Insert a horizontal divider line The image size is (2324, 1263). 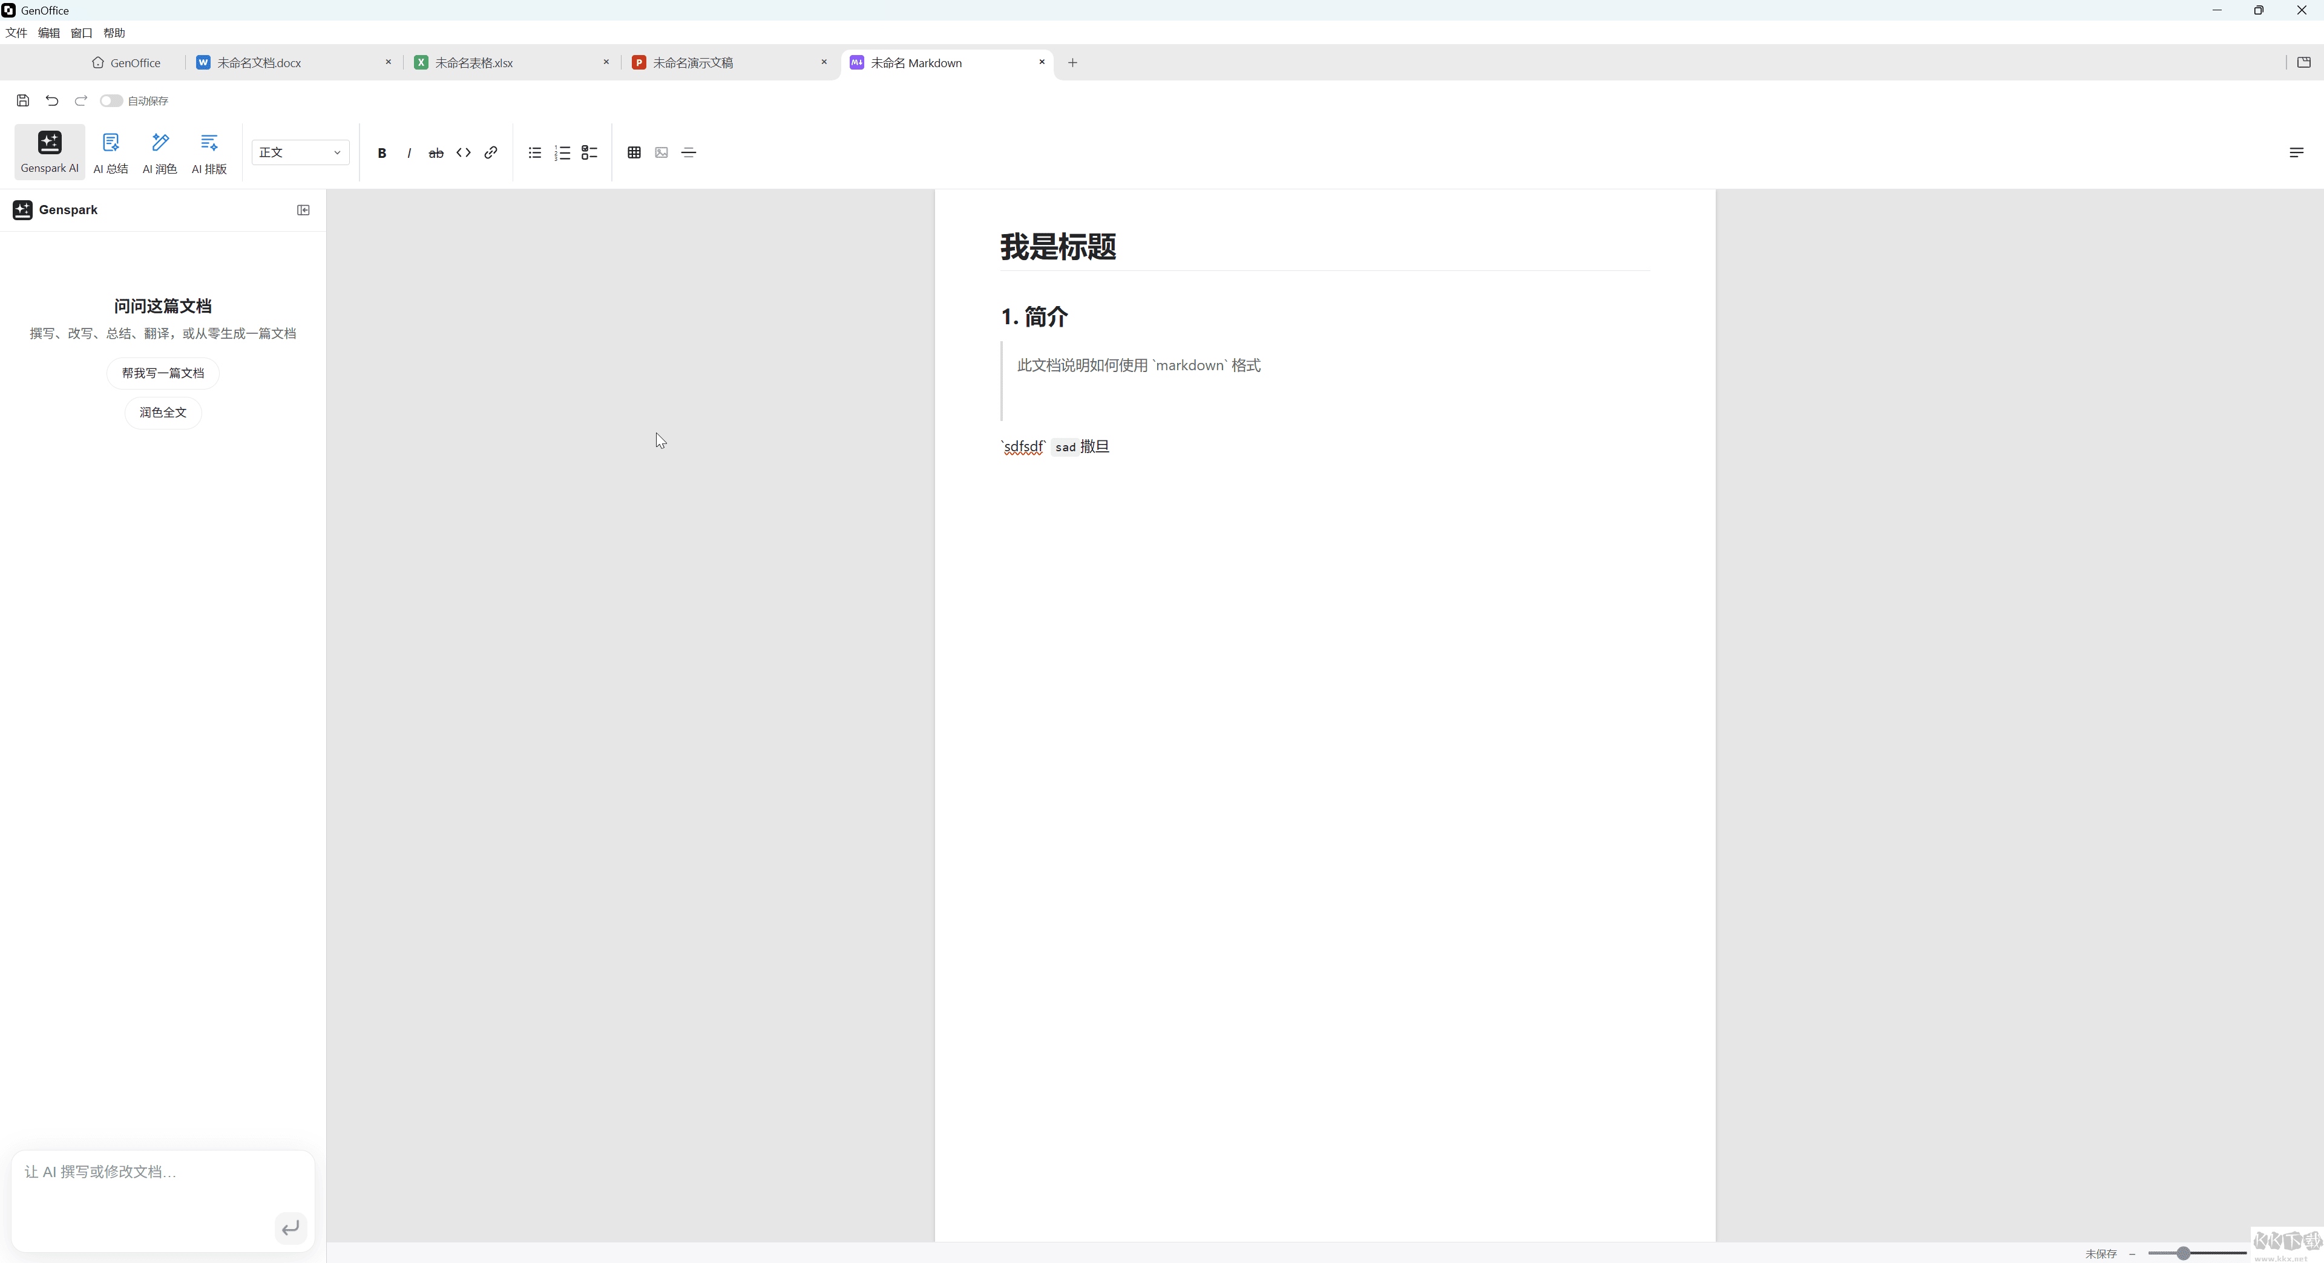(x=688, y=152)
